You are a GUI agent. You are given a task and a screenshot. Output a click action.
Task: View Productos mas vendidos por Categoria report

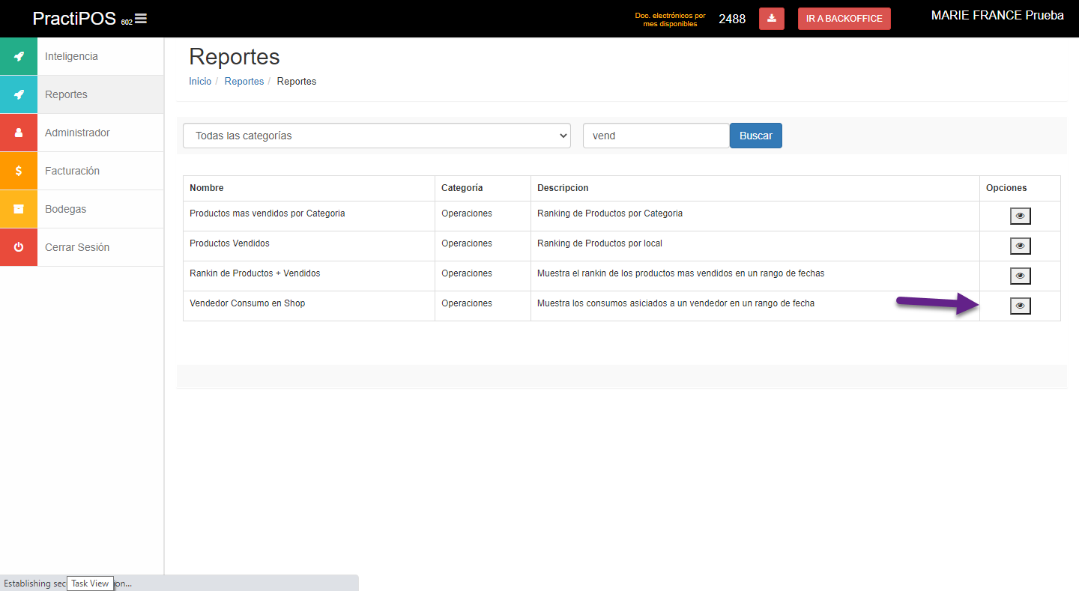point(1020,216)
